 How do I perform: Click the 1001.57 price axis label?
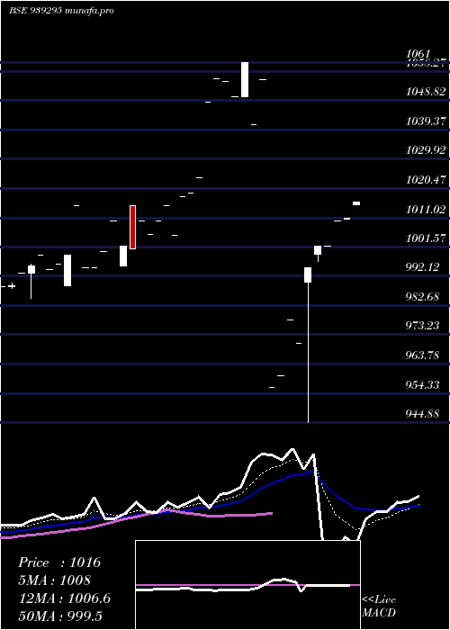pos(426,238)
